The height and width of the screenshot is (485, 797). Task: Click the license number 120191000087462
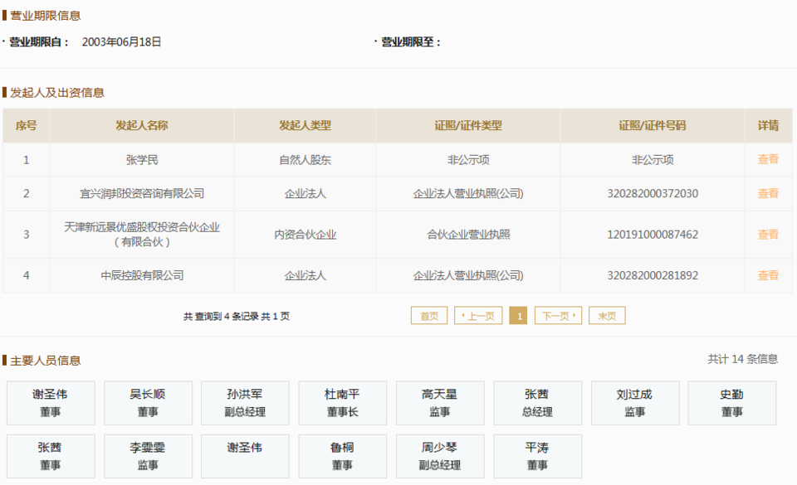click(x=653, y=235)
